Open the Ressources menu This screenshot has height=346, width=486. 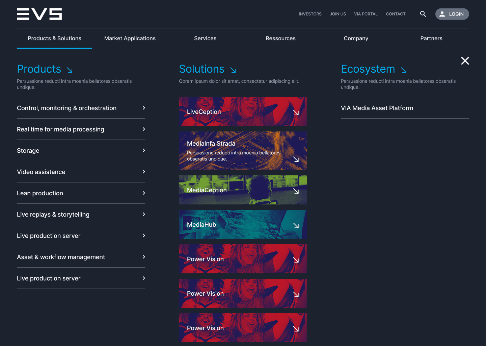coord(280,38)
